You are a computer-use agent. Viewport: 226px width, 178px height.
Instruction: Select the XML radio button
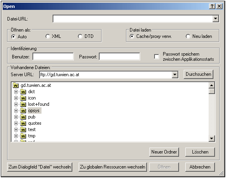tap(48, 36)
